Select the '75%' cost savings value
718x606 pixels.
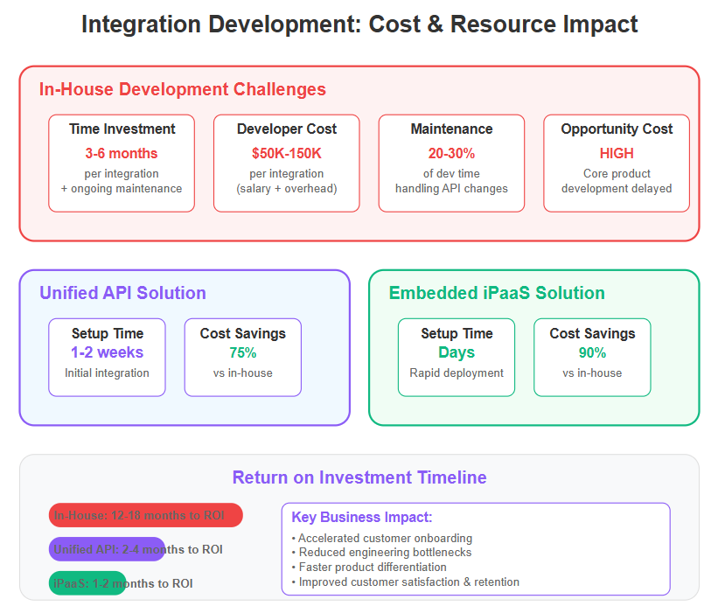tap(243, 353)
